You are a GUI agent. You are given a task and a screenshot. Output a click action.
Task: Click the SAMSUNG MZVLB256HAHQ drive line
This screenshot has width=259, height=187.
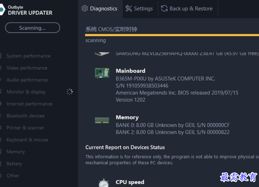(x=187, y=54)
